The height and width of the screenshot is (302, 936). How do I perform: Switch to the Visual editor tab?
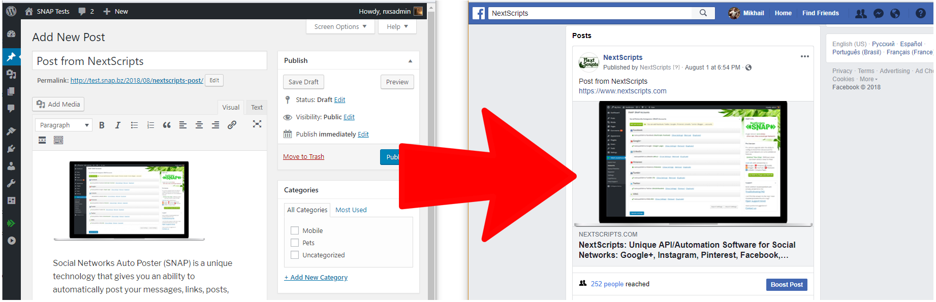231,107
